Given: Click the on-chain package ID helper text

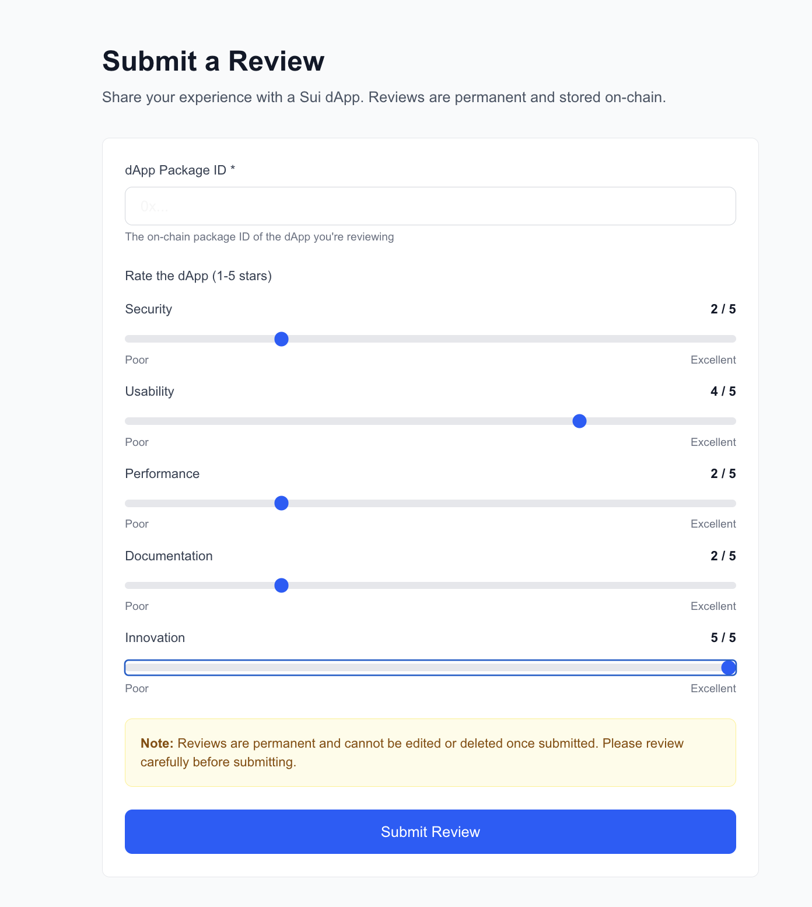Looking at the screenshot, I should coord(259,236).
